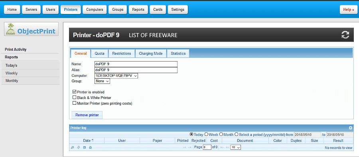The width and height of the screenshot is (359, 157).
Task: Click the Duplex column header
Action: click(296, 141)
